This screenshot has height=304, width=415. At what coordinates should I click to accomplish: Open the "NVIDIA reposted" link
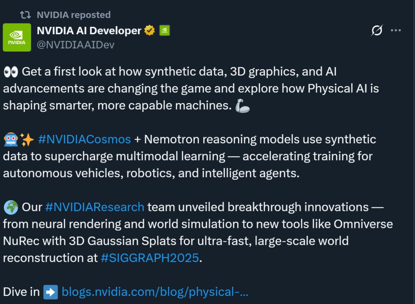(x=73, y=15)
